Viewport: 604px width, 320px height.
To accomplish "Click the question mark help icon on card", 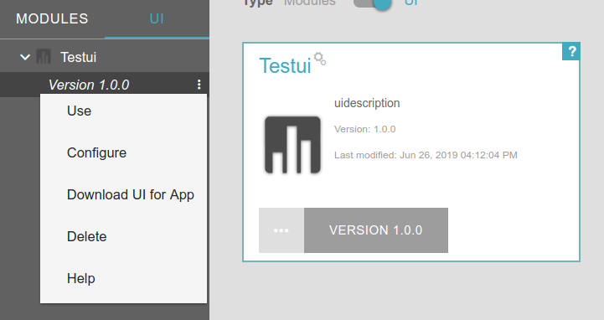I will click(x=571, y=51).
